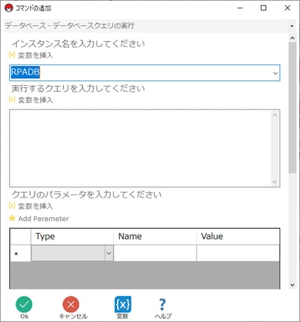Click query text area scroll down arrow
This screenshot has height=322, width=300.
[x=275, y=182]
